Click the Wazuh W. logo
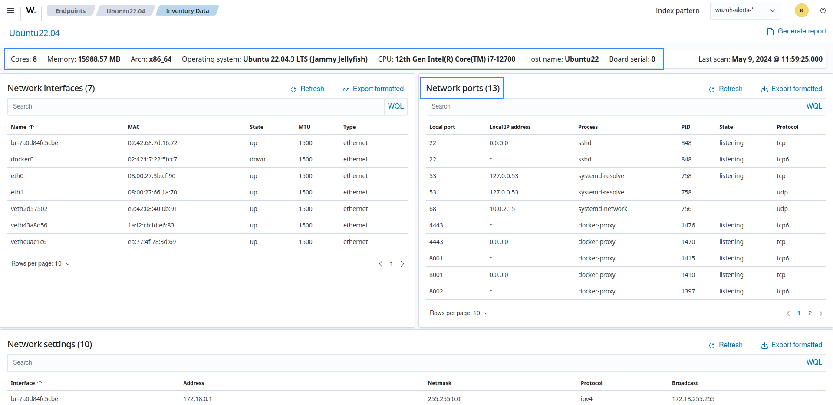The width and height of the screenshot is (833, 405). tap(31, 10)
